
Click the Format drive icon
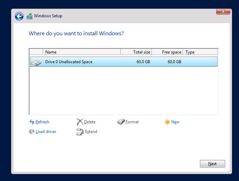[x=121, y=122]
